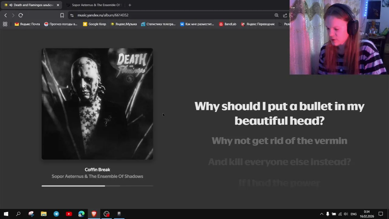Open site settings icon in address bar
This screenshot has width=389, height=219.
click(x=72, y=15)
